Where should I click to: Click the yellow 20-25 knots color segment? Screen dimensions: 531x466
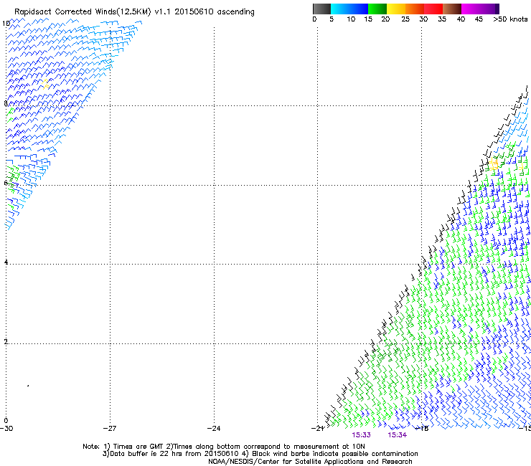point(396,9)
